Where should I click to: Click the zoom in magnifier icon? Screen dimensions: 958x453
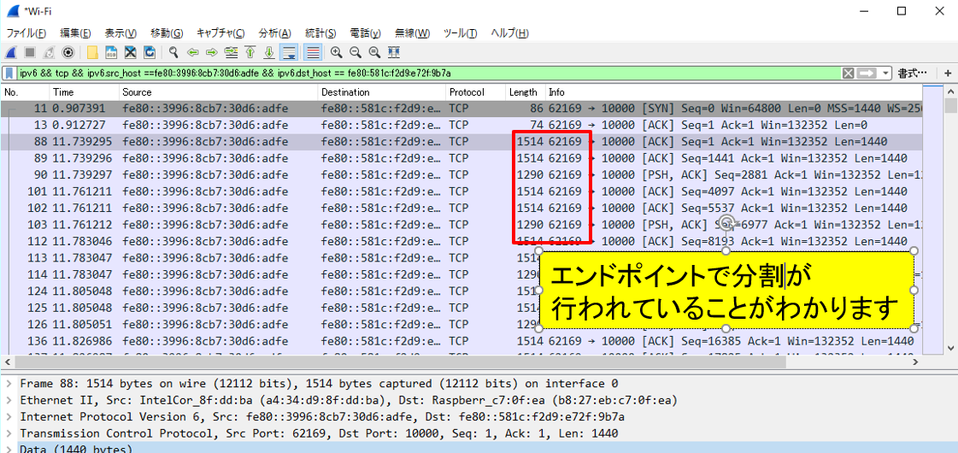click(x=336, y=52)
